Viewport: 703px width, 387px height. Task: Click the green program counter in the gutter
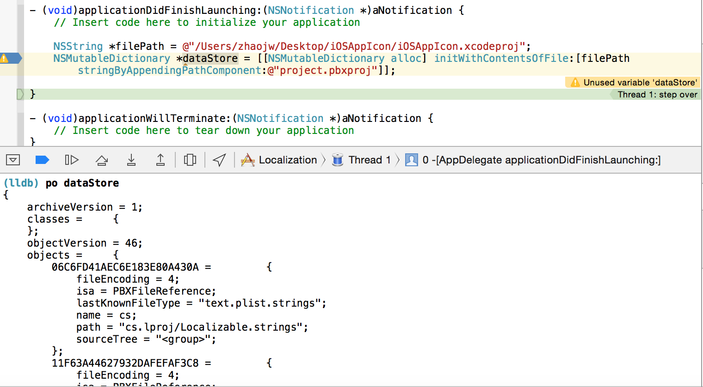click(20, 94)
